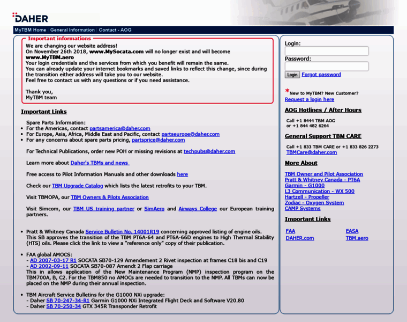The height and width of the screenshot is (322, 407).
Task: Open CAMP Systems link
Action: point(303,208)
